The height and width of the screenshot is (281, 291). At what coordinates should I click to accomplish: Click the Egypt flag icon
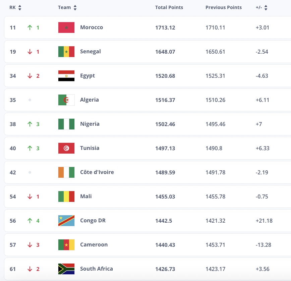pyautogui.click(x=66, y=76)
